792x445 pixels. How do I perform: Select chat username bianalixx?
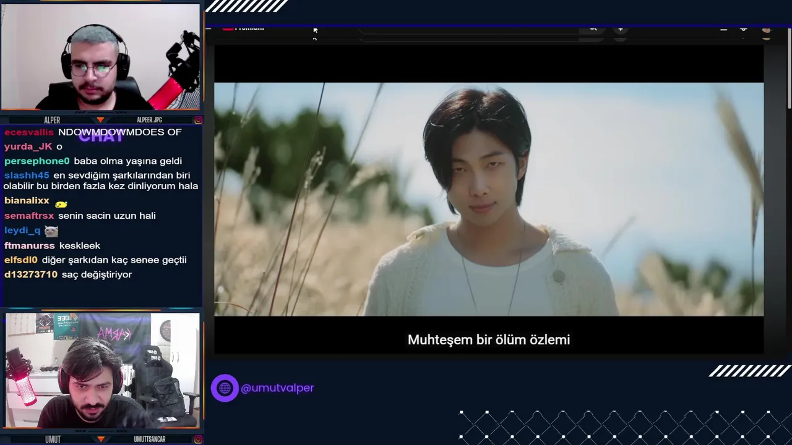tap(27, 201)
